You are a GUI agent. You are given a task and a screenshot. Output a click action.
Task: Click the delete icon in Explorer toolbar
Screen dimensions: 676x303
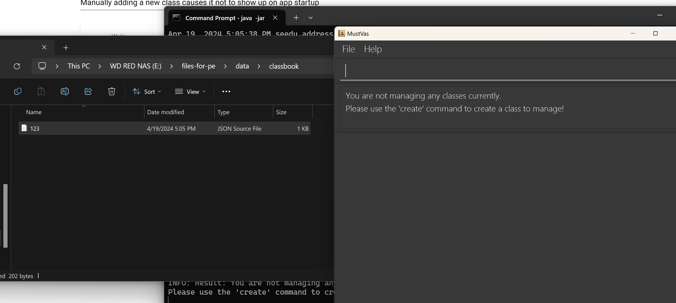[x=111, y=91]
